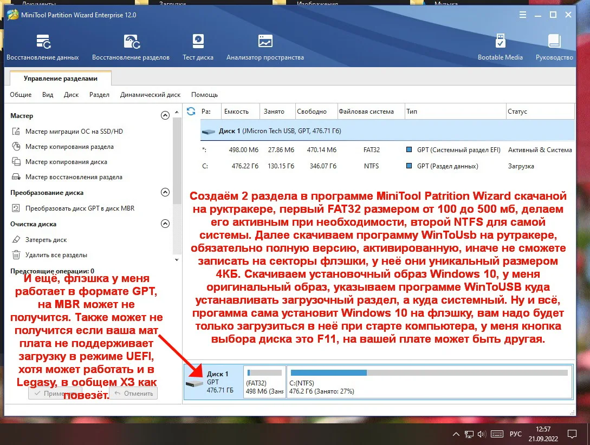The width and height of the screenshot is (590, 445).
Task: Select the C: 476.22 Гб NTFS row
Action: [387, 166]
